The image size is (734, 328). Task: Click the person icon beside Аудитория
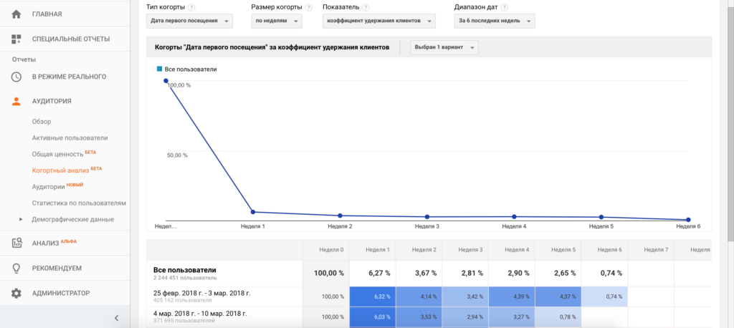click(x=16, y=101)
